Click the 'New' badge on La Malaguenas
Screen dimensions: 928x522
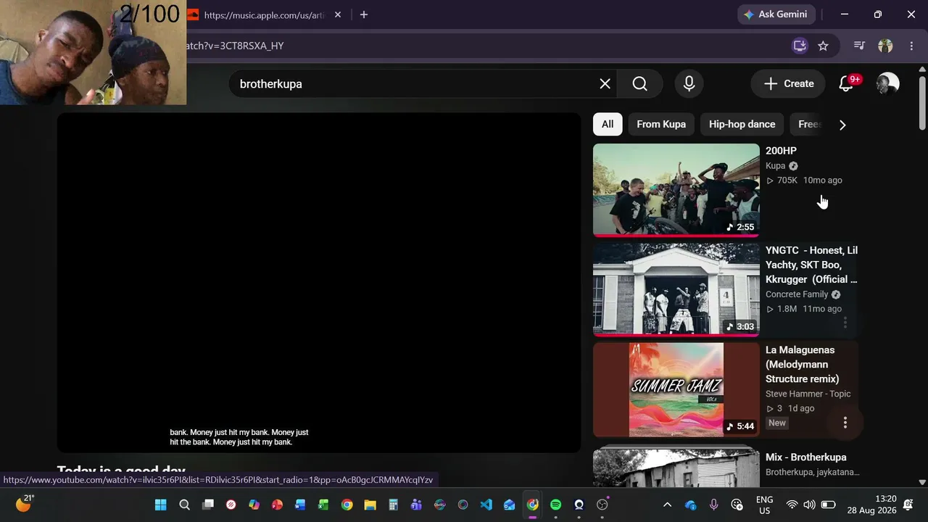tap(777, 423)
